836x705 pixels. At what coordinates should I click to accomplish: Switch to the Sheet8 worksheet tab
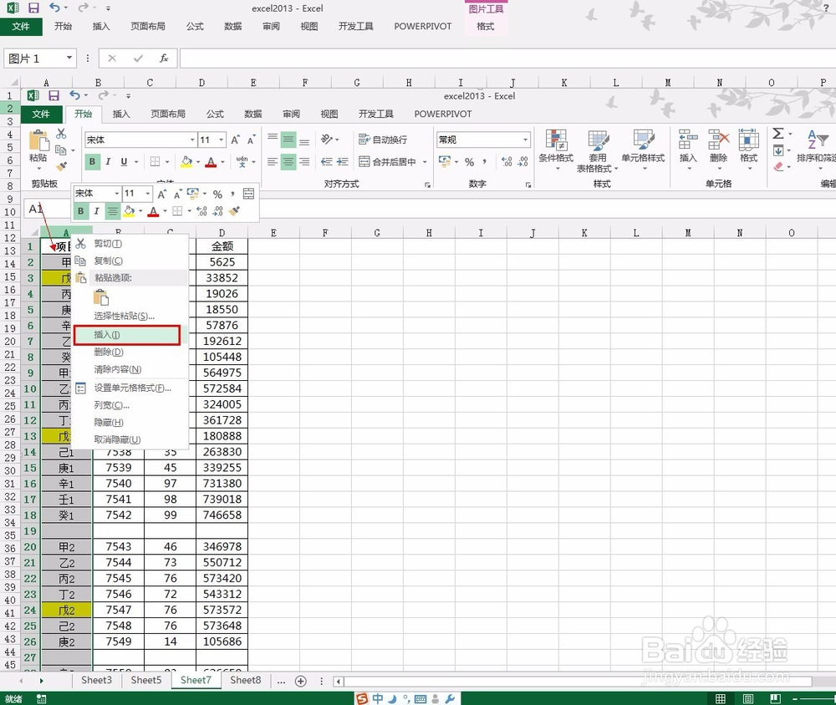coord(245,680)
